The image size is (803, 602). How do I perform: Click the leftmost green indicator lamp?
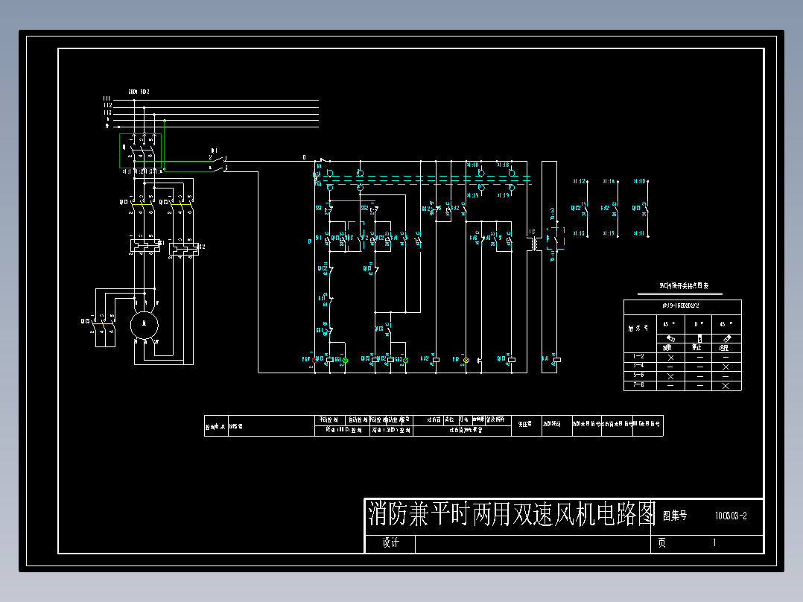tap(345, 360)
